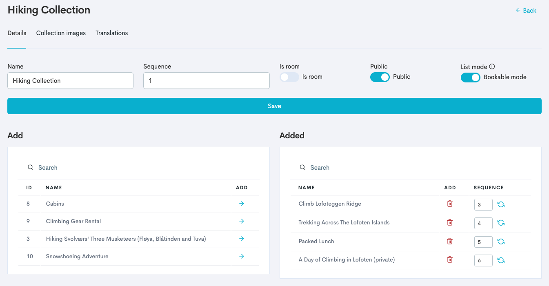The image size is (549, 286).
Task: Focus the collection Sequence field
Action: tap(207, 81)
